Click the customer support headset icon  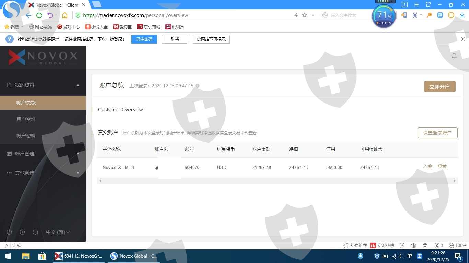[x=35, y=232]
